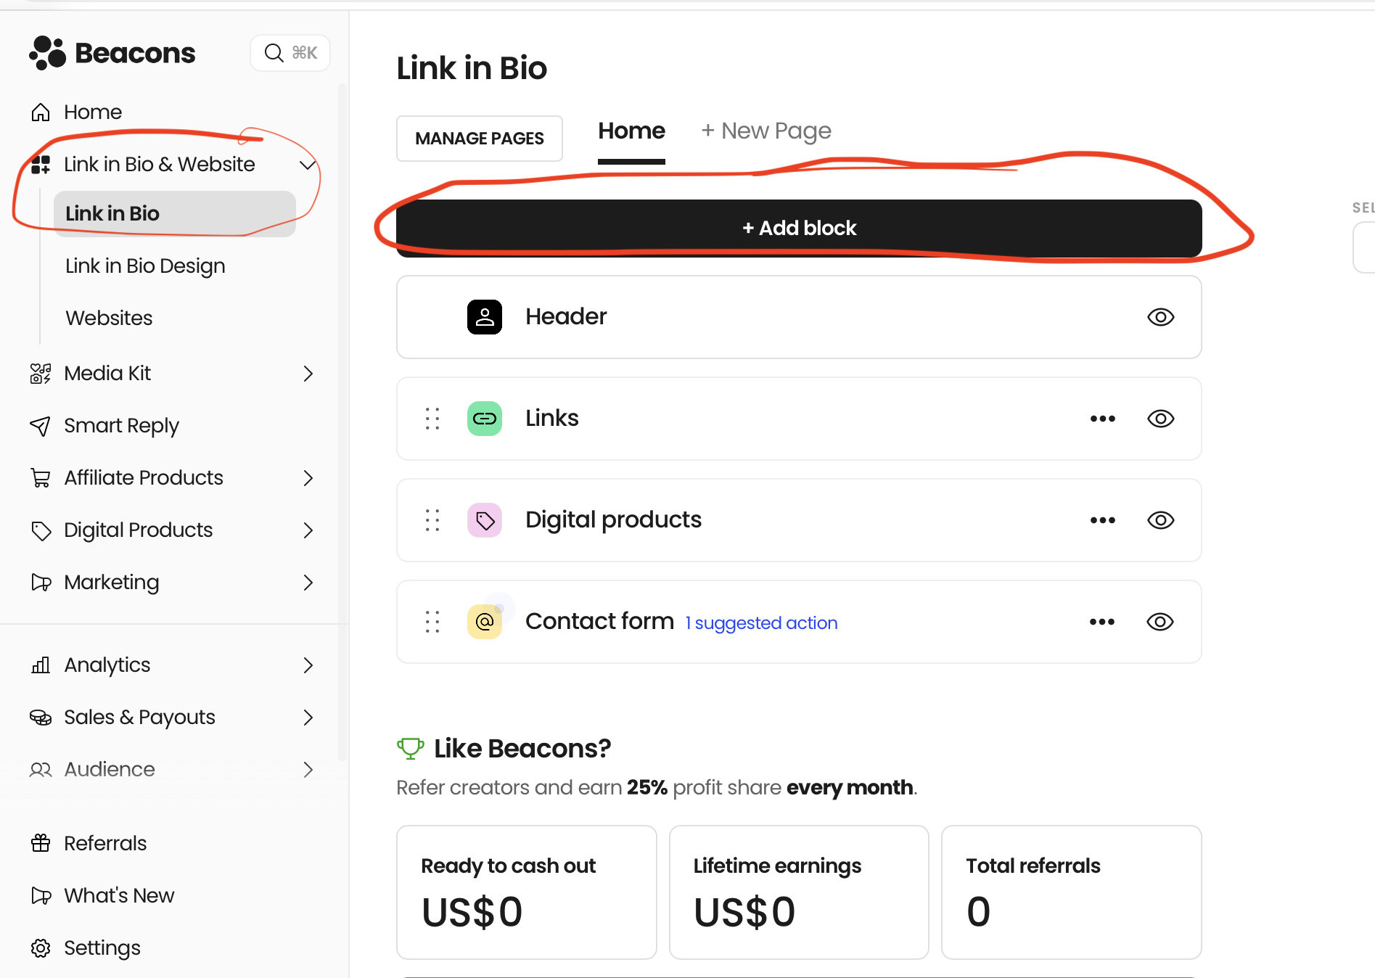
Task: Click the MANAGE PAGES button
Action: [x=480, y=139]
